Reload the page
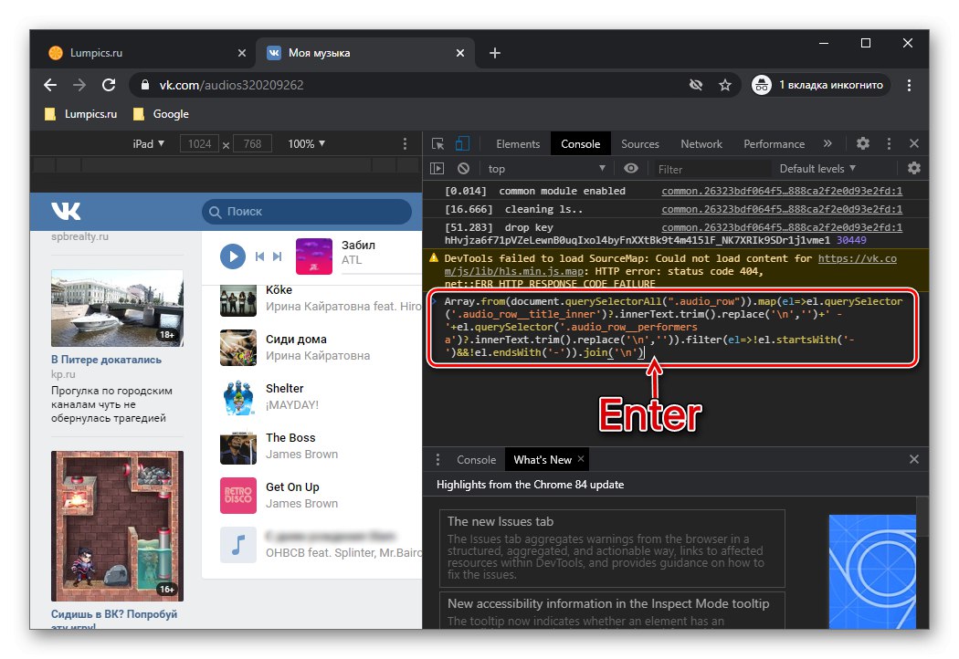Screen dimensions: 959x659 pos(109,85)
